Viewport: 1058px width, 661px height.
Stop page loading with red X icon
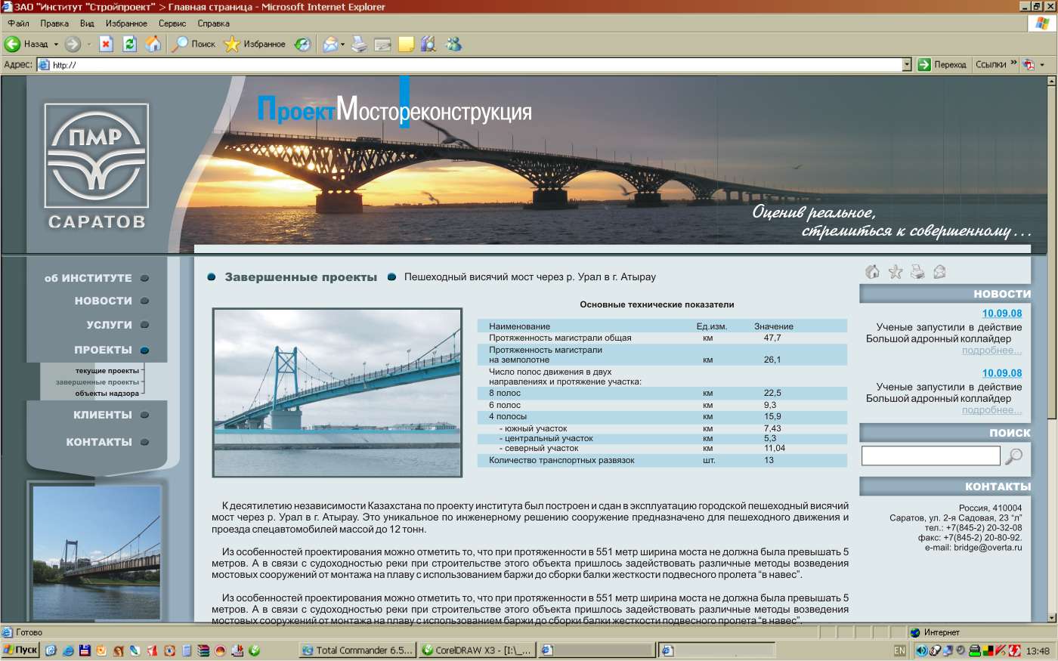[106, 44]
